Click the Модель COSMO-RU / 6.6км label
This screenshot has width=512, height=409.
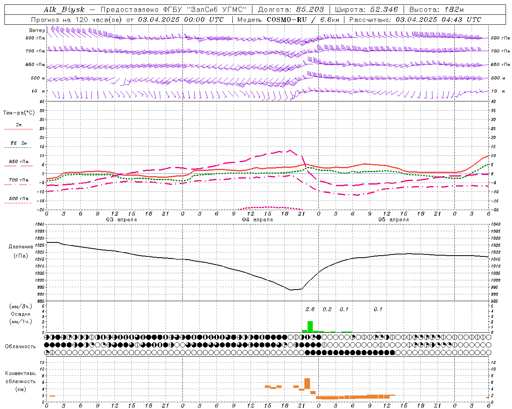tap(288, 20)
